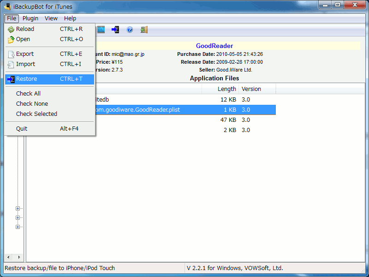Click the exit door toolbar icon
Screen dimensions: 369x277
point(144,30)
